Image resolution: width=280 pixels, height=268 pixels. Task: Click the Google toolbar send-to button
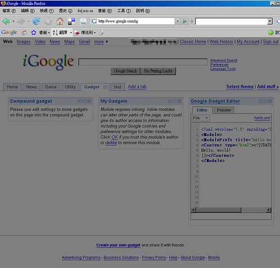[x=85, y=33]
